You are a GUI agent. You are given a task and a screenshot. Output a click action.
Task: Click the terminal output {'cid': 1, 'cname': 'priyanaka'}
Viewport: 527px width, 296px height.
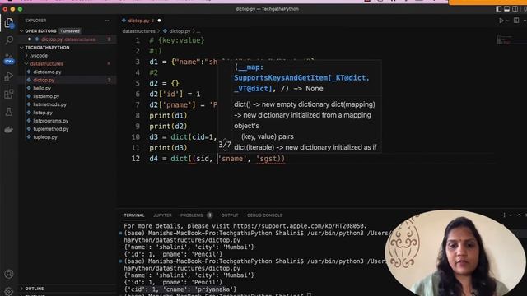[x=180, y=289]
